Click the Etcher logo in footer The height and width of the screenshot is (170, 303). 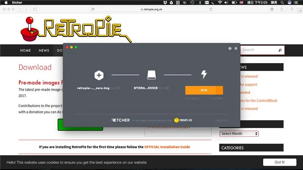pyautogui.click(x=120, y=120)
